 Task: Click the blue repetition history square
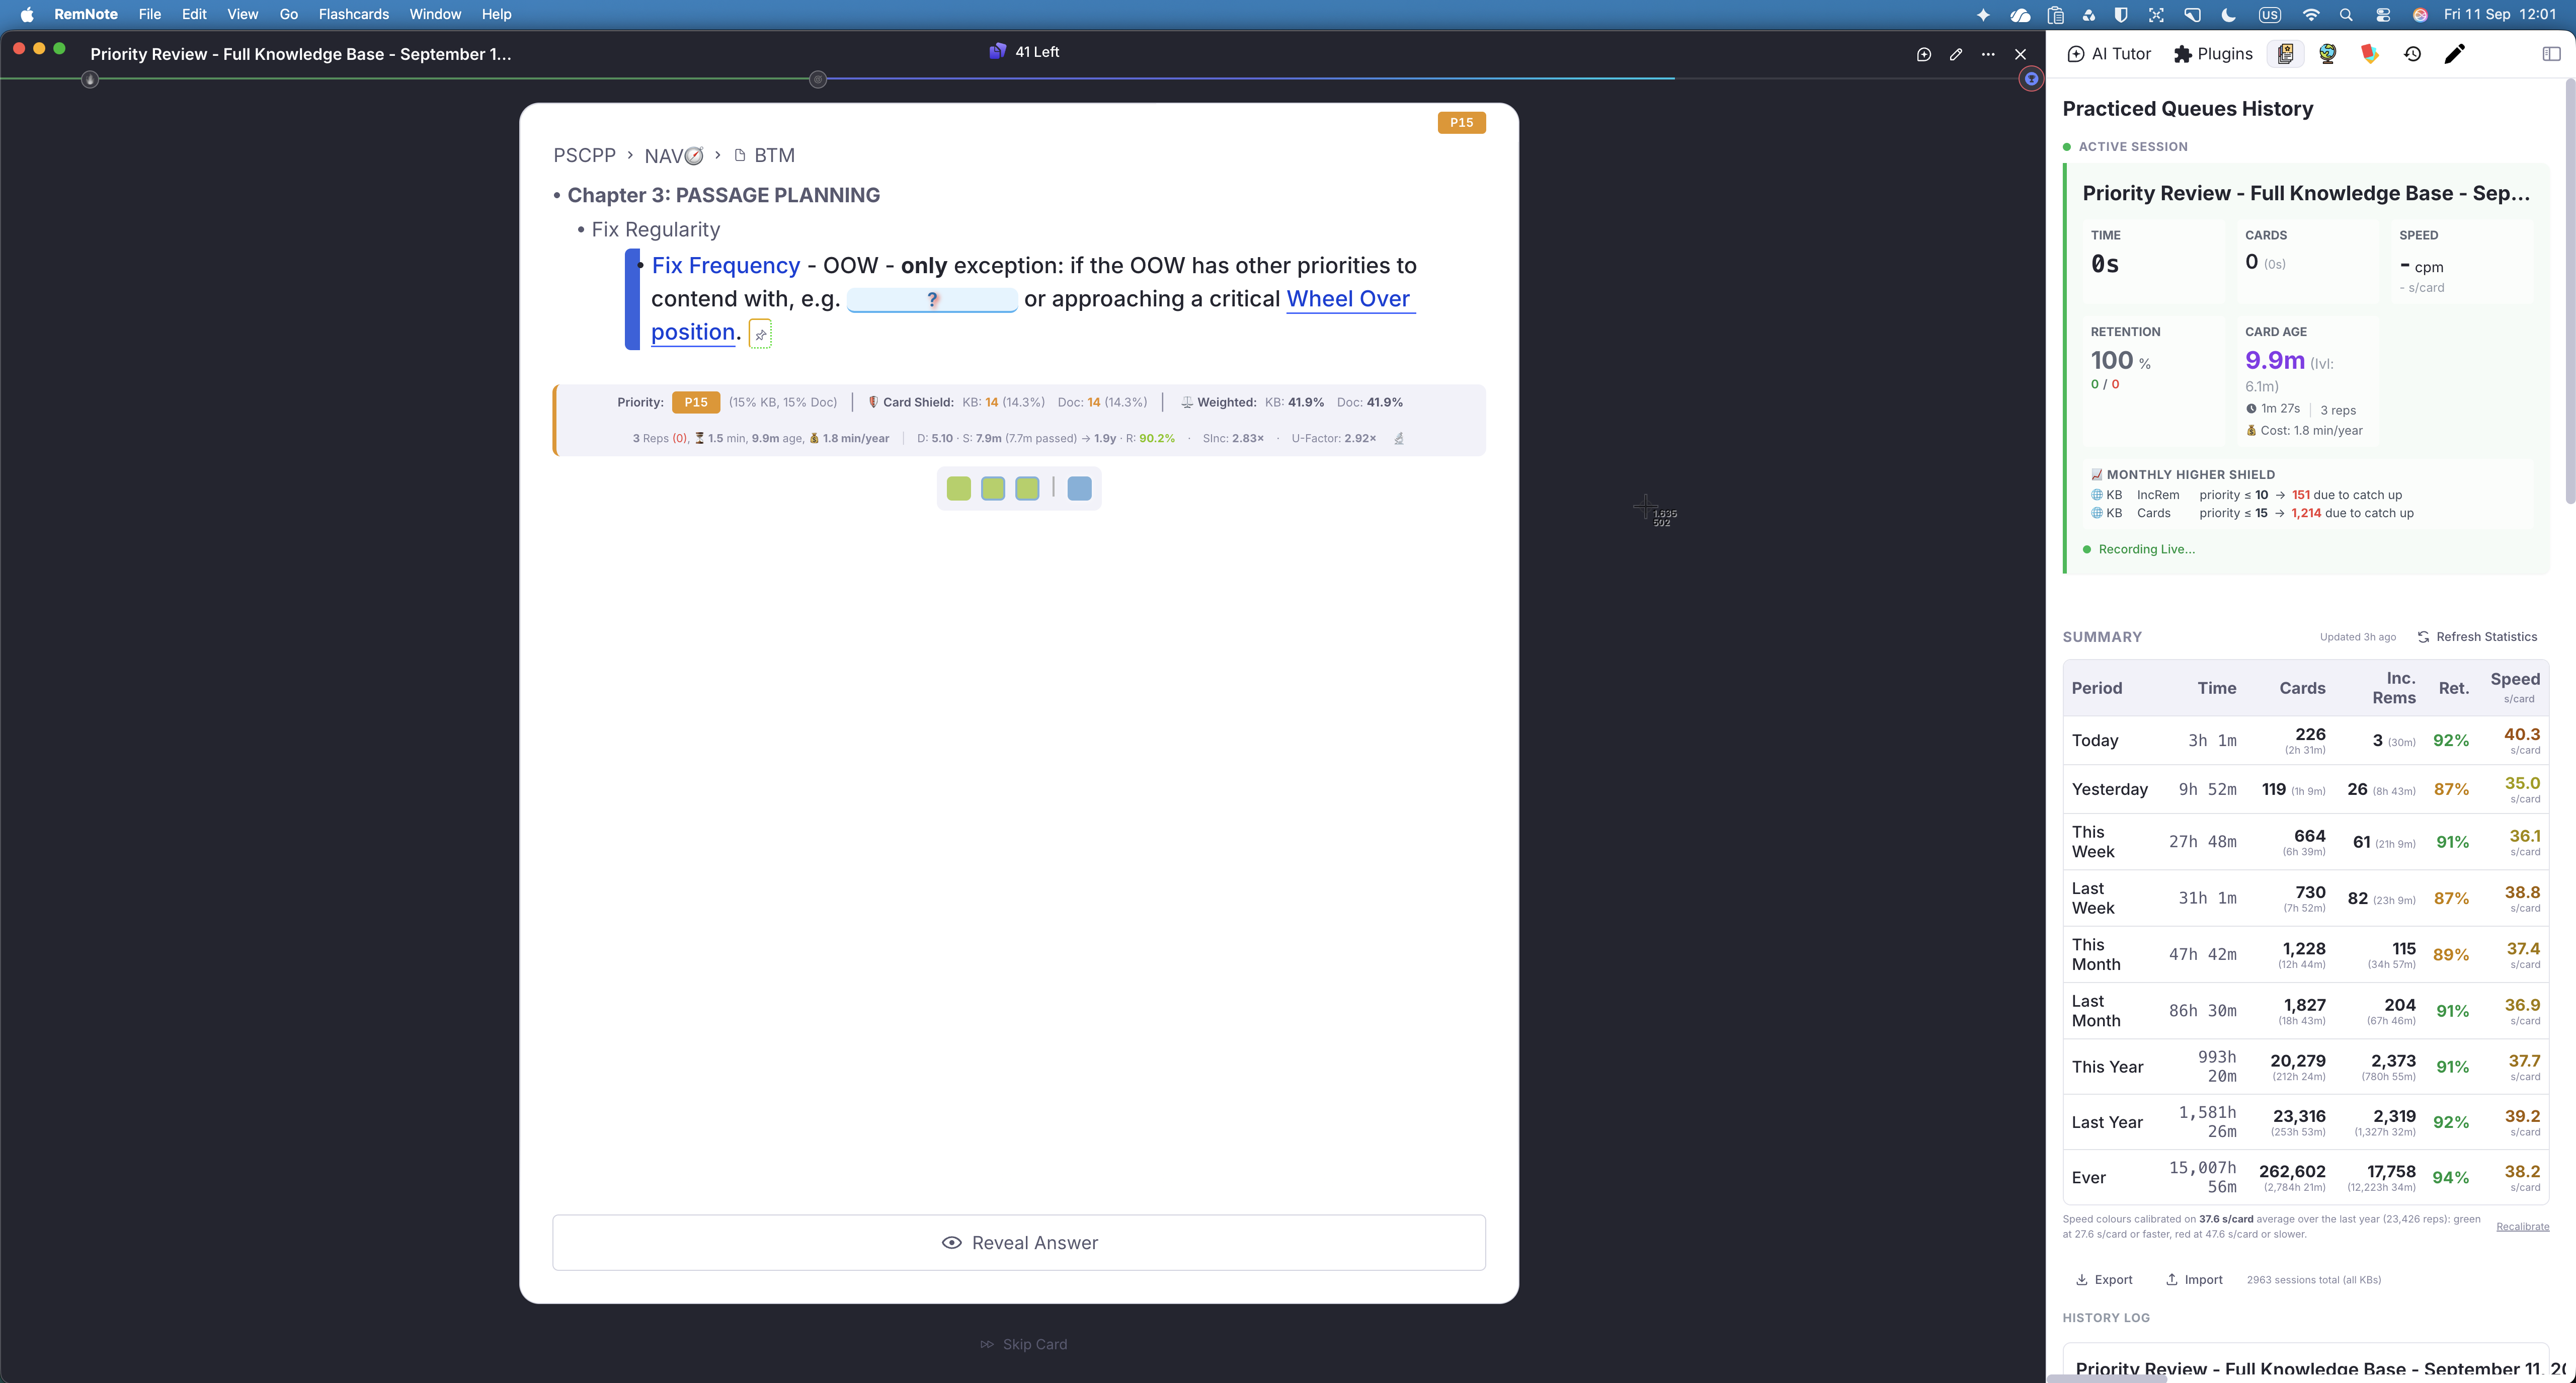[x=1079, y=488]
